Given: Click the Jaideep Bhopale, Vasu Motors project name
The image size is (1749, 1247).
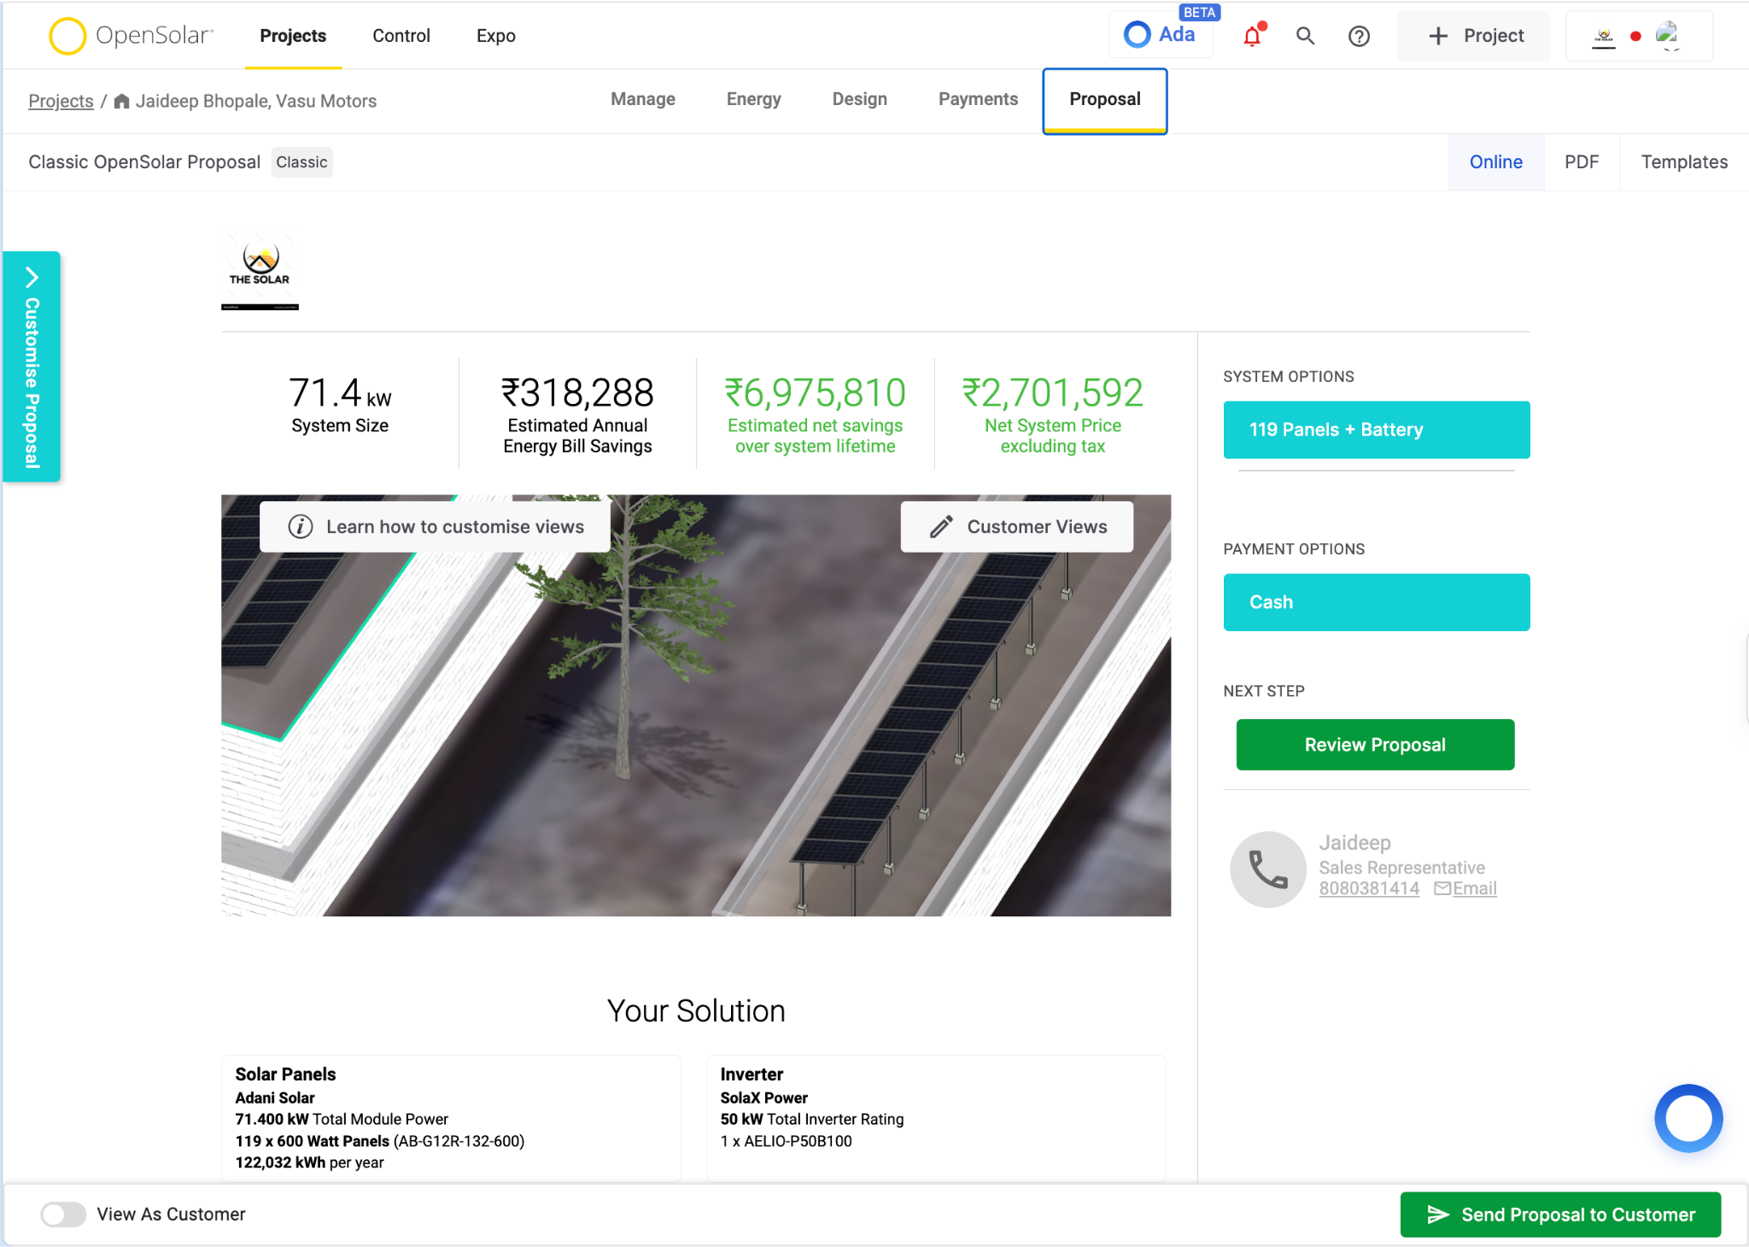Looking at the screenshot, I should click(x=256, y=101).
